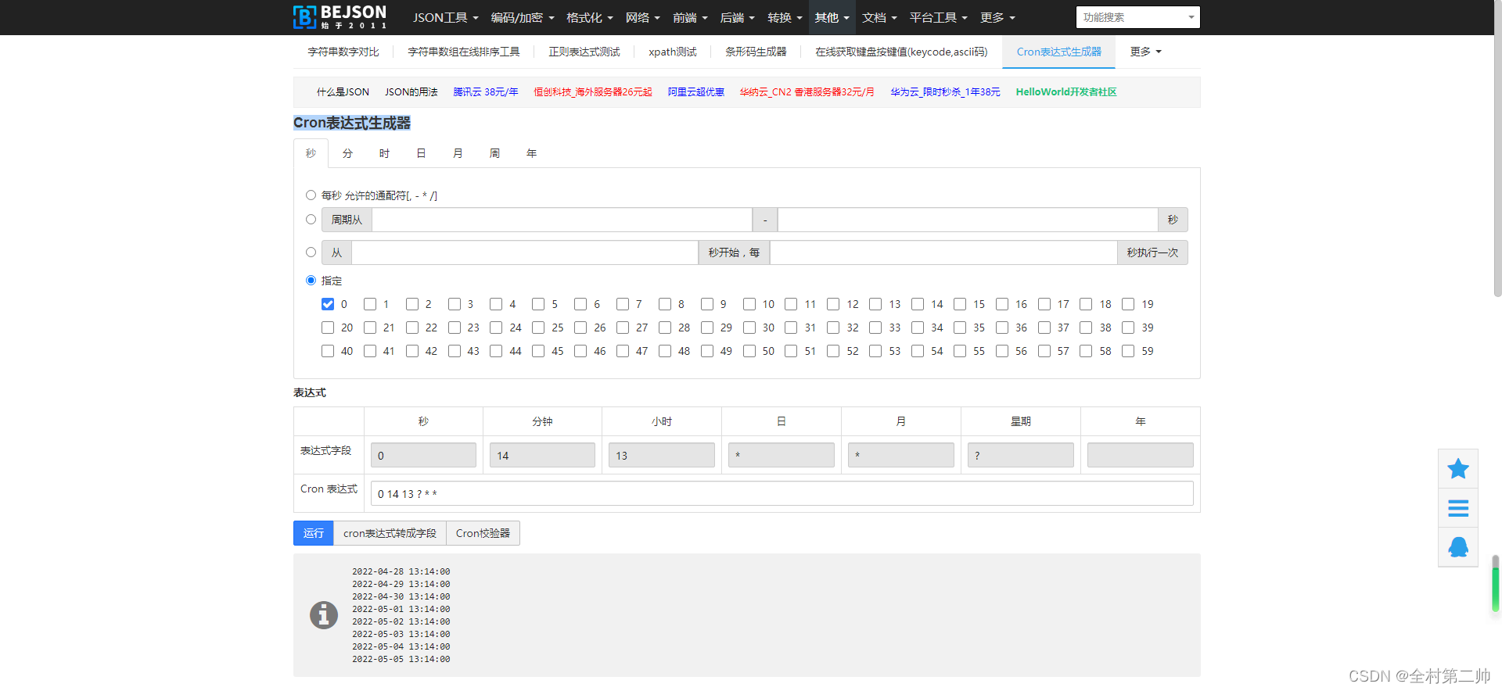Click the QQ penguin contact icon
The image size is (1502, 691).
click(x=1458, y=547)
